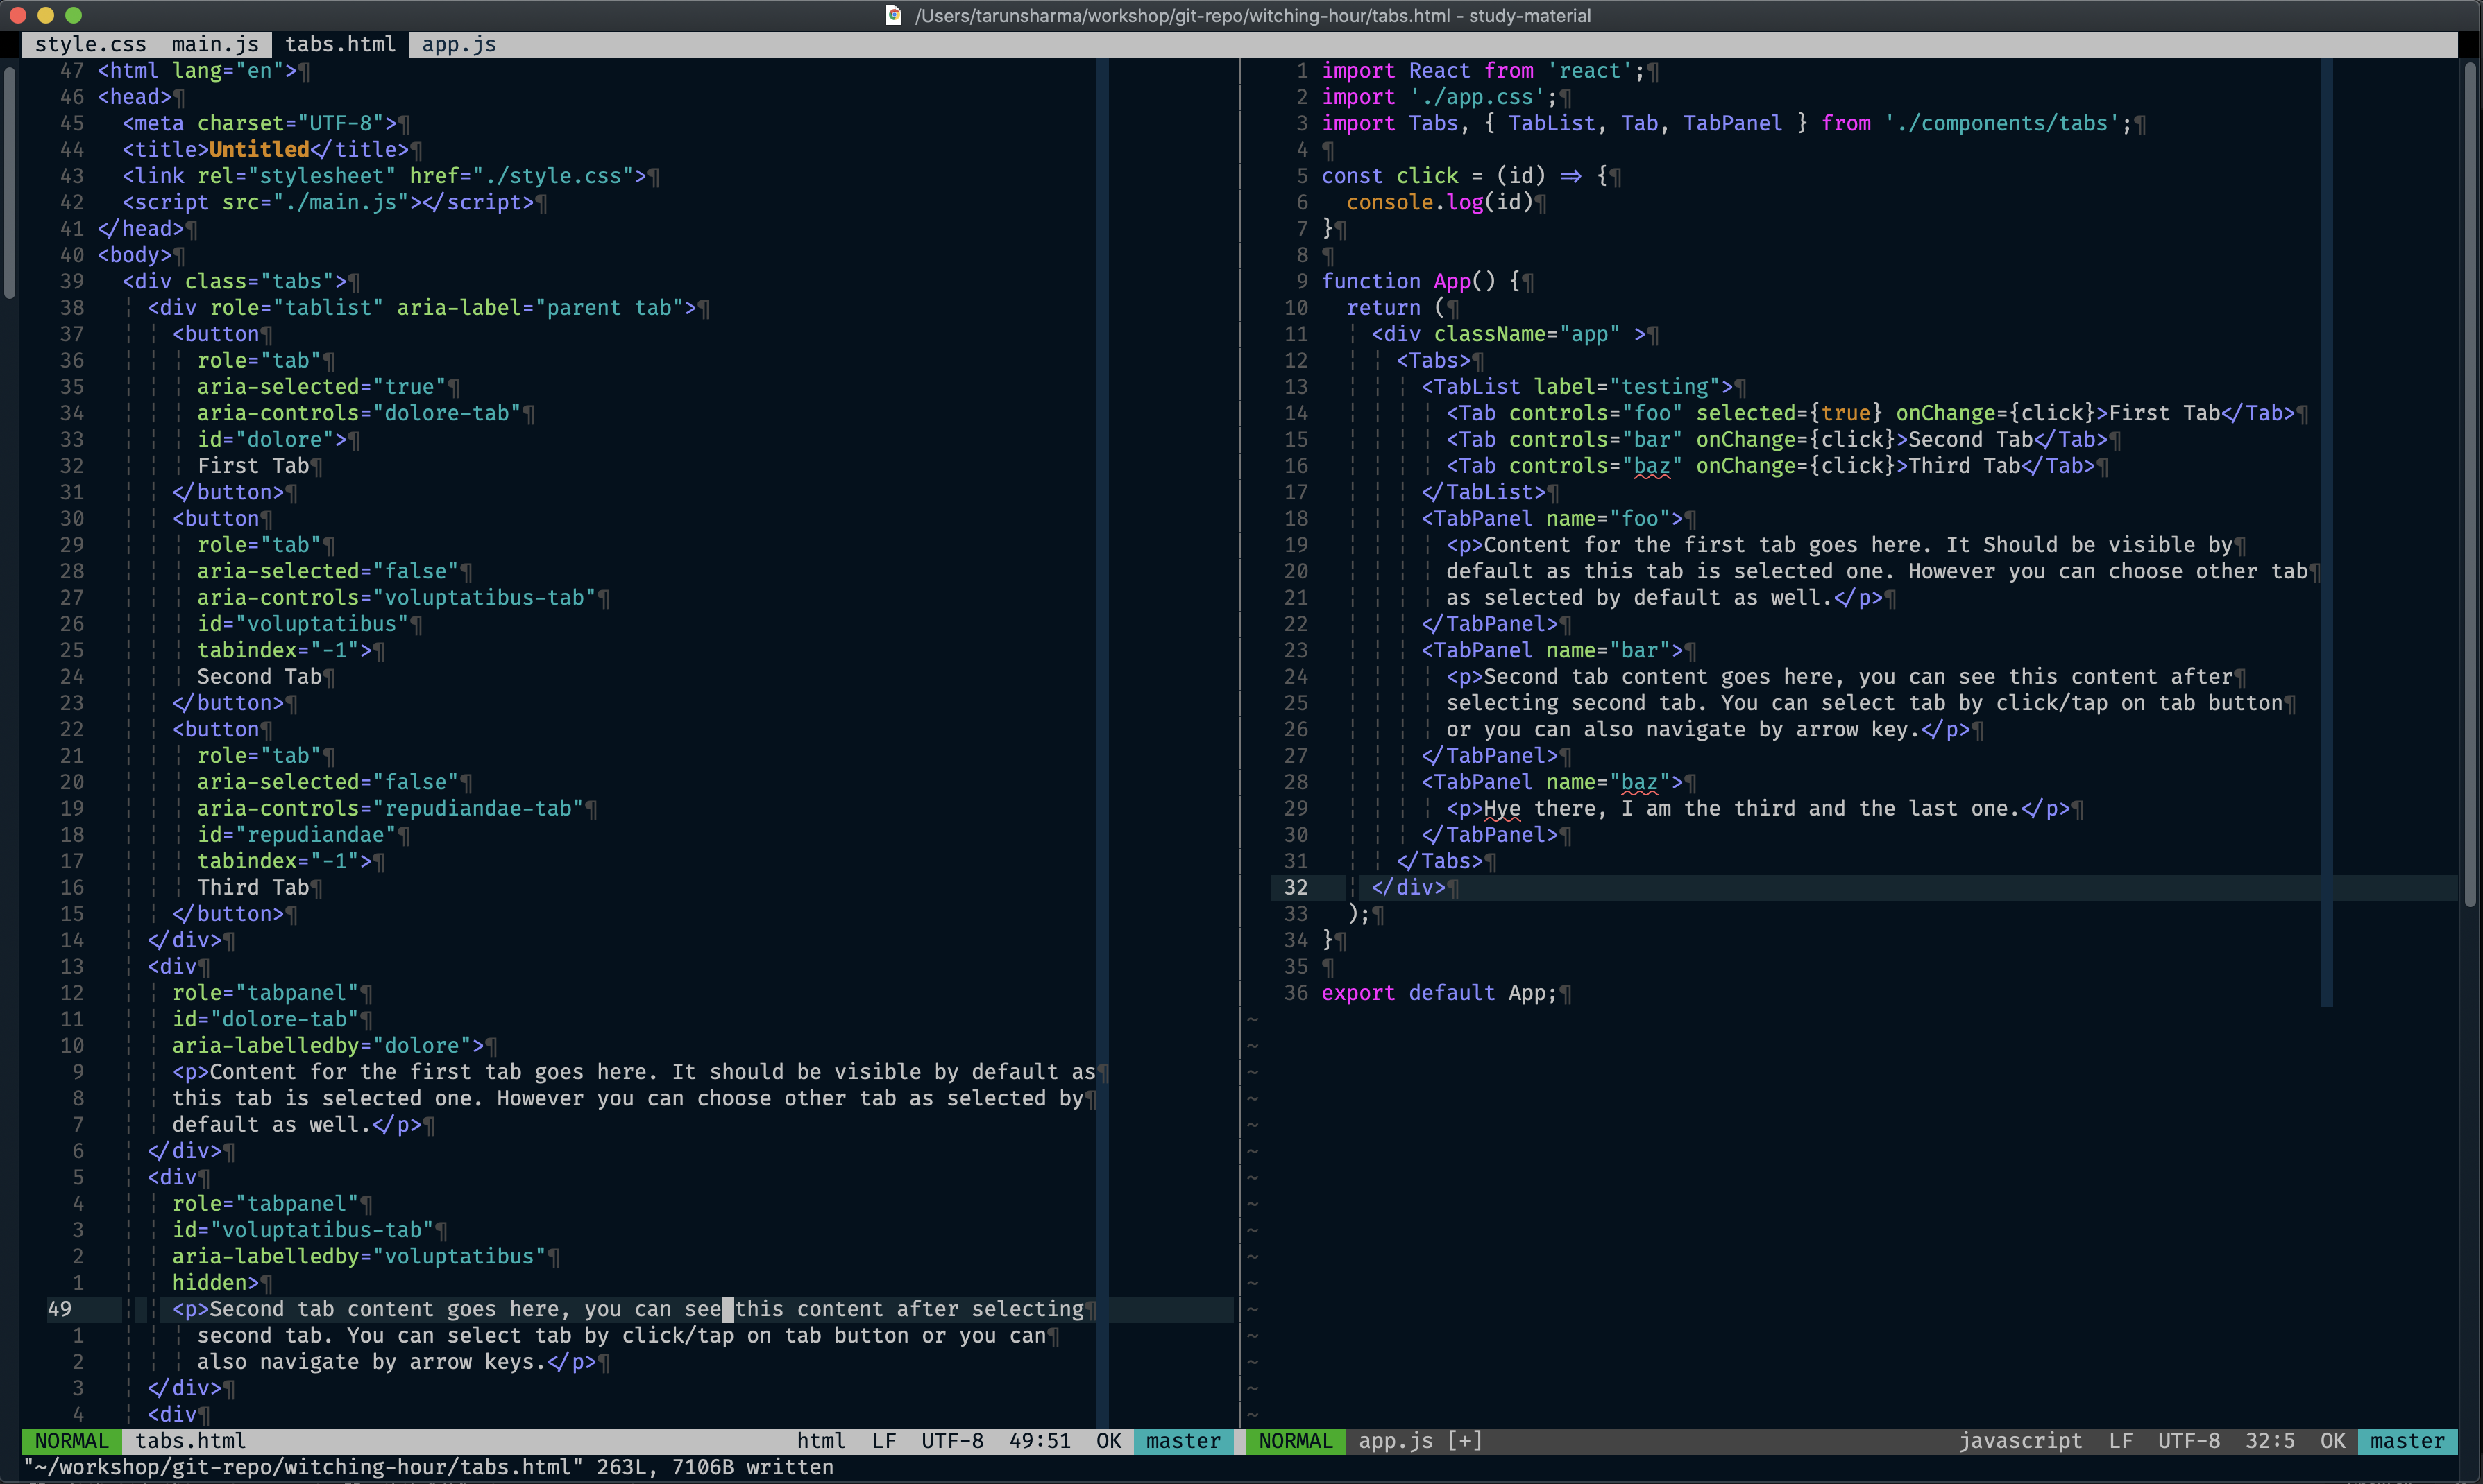
Task: Click OK lint status in right statusline
Action: pyautogui.click(x=2333, y=1441)
